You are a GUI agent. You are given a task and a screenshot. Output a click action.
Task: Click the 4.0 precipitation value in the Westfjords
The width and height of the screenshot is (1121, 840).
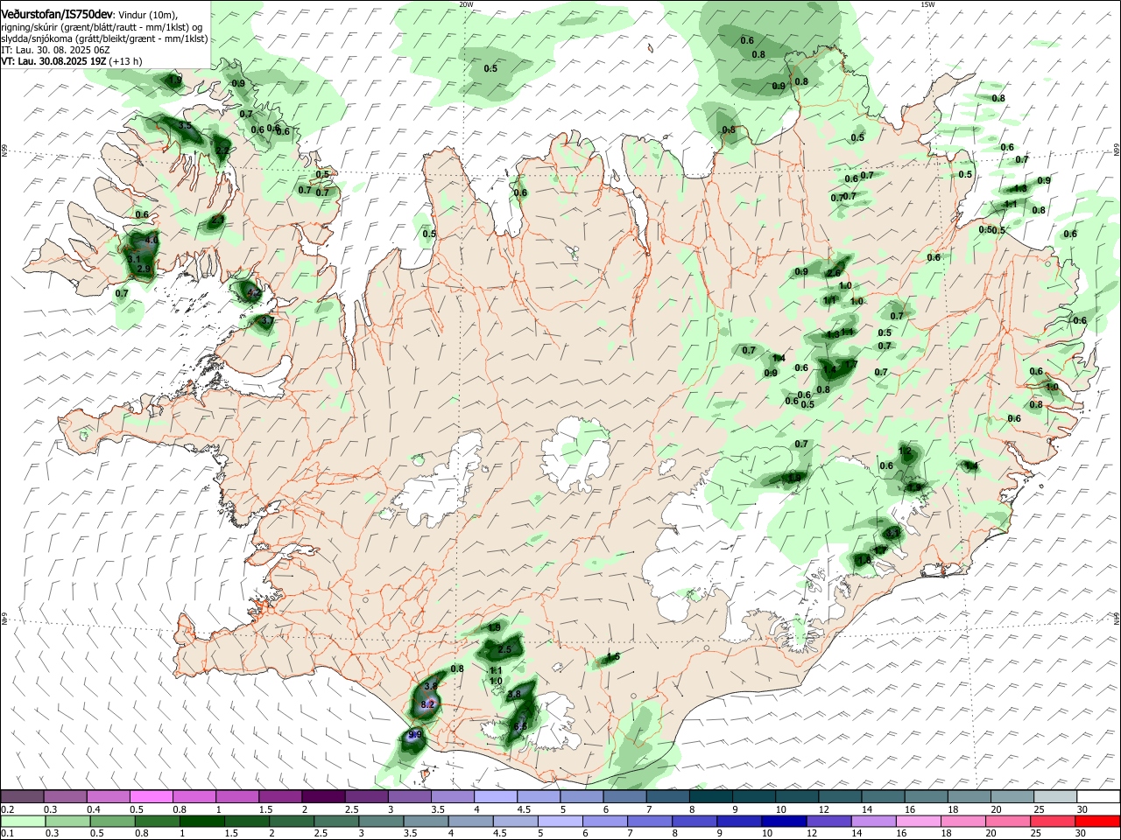[152, 240]
